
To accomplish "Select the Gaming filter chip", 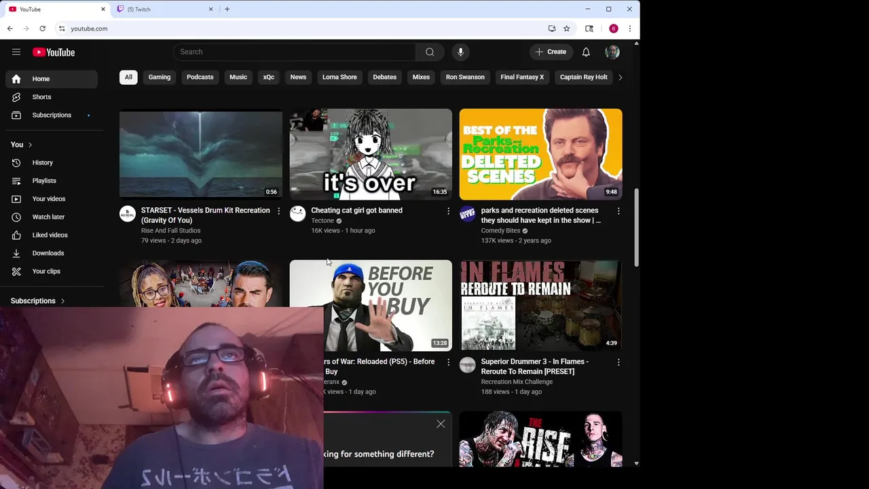I will (160, 77).
